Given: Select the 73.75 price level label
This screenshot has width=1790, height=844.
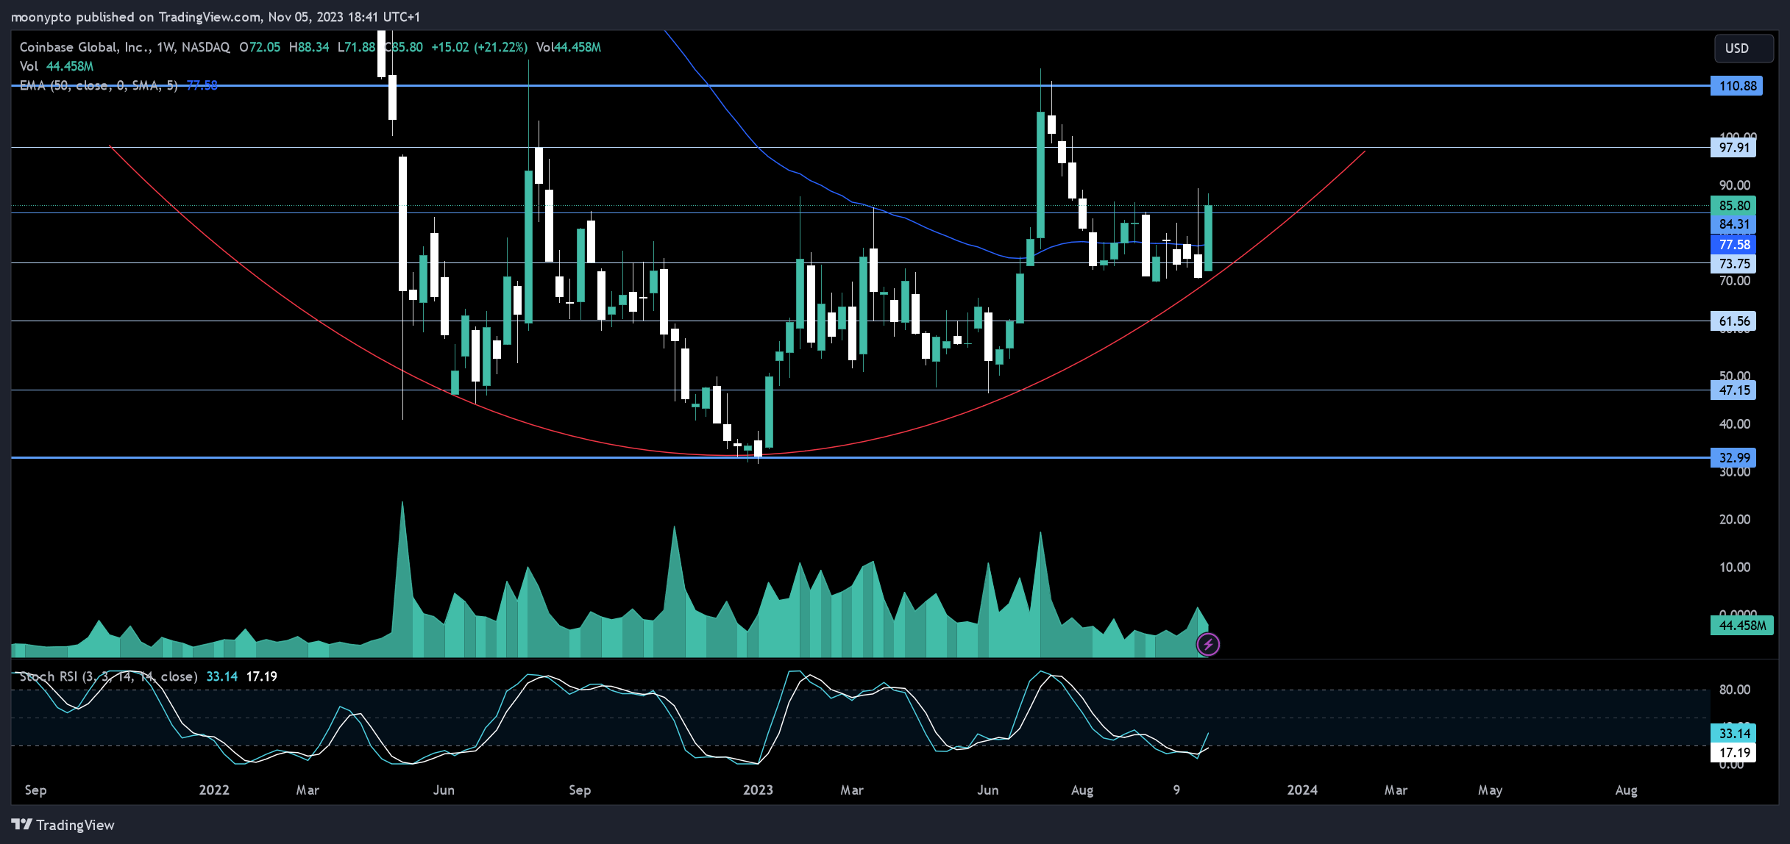Looking at the screenshot, I should [x=1733, y=264].
